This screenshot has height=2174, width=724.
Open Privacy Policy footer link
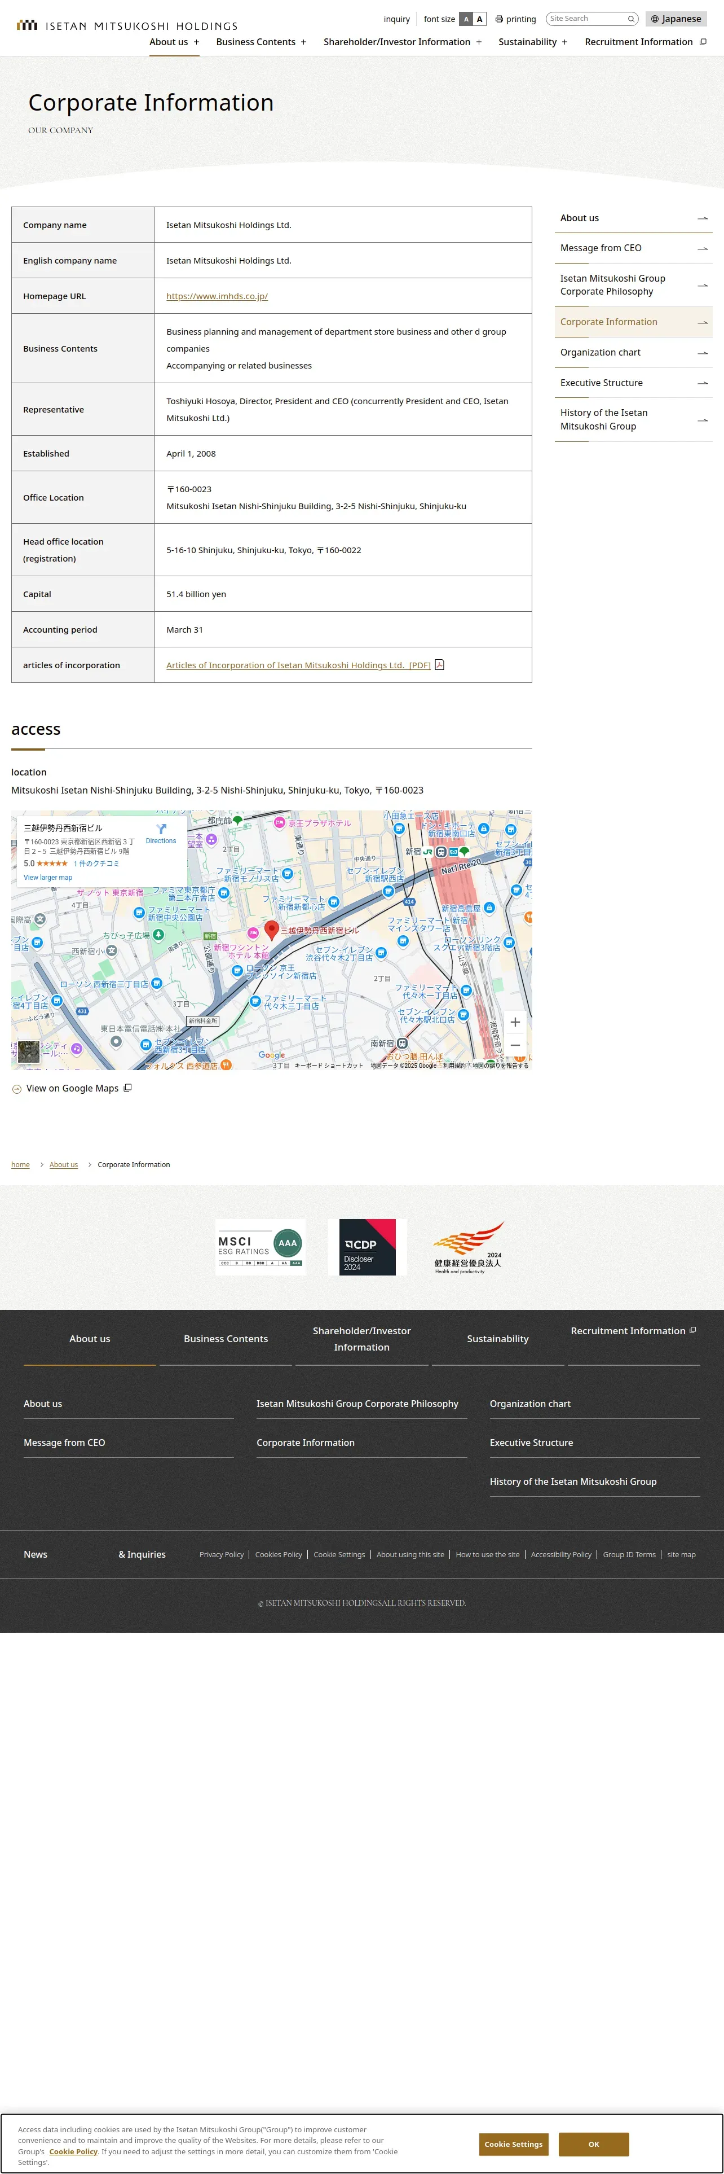tap(222, 1554)
